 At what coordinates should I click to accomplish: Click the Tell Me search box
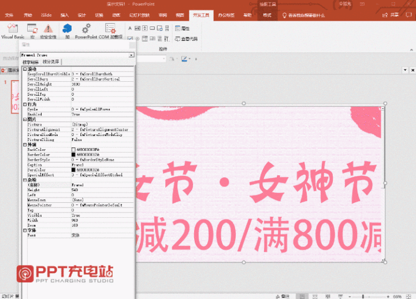(x=303, y=15)
